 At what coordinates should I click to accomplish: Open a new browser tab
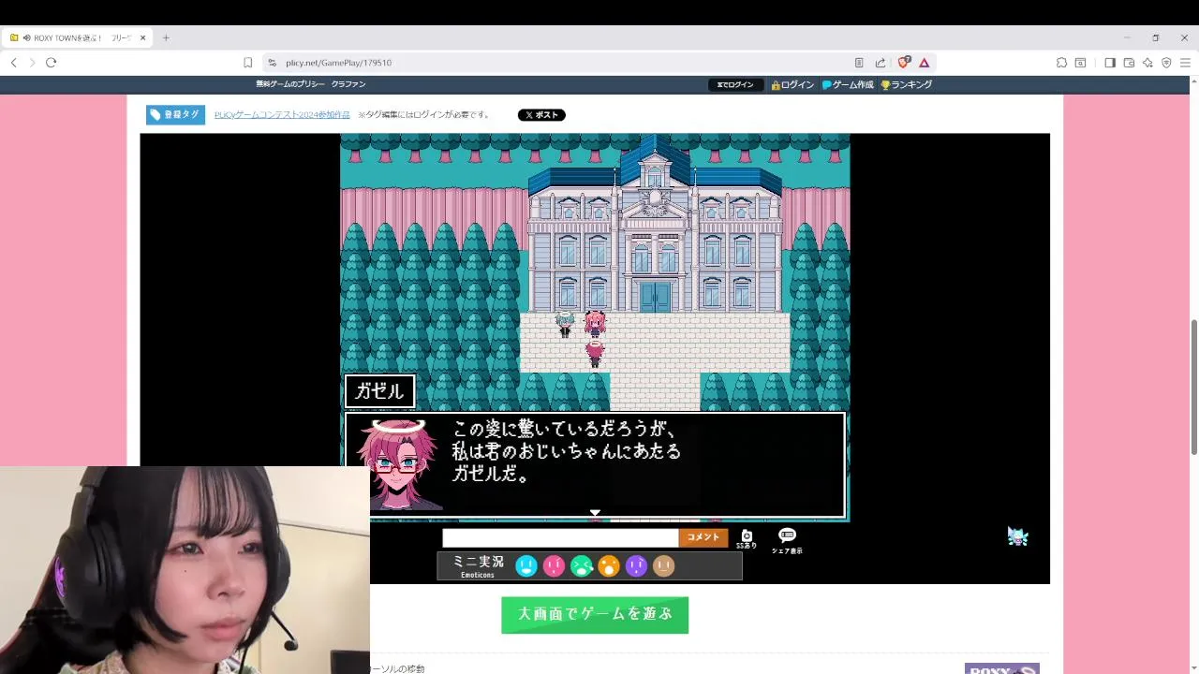[166, 37]
